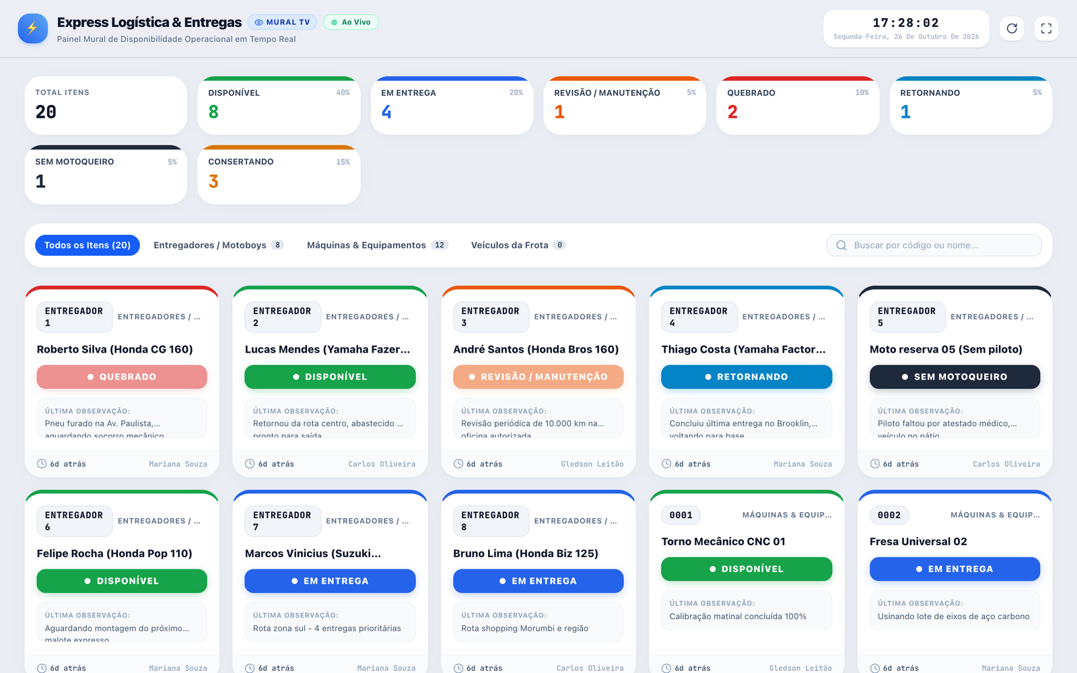The image size is (1077, 673).
Task: Open Veículos da Frota tab
Action: click(x=518, y=245)
